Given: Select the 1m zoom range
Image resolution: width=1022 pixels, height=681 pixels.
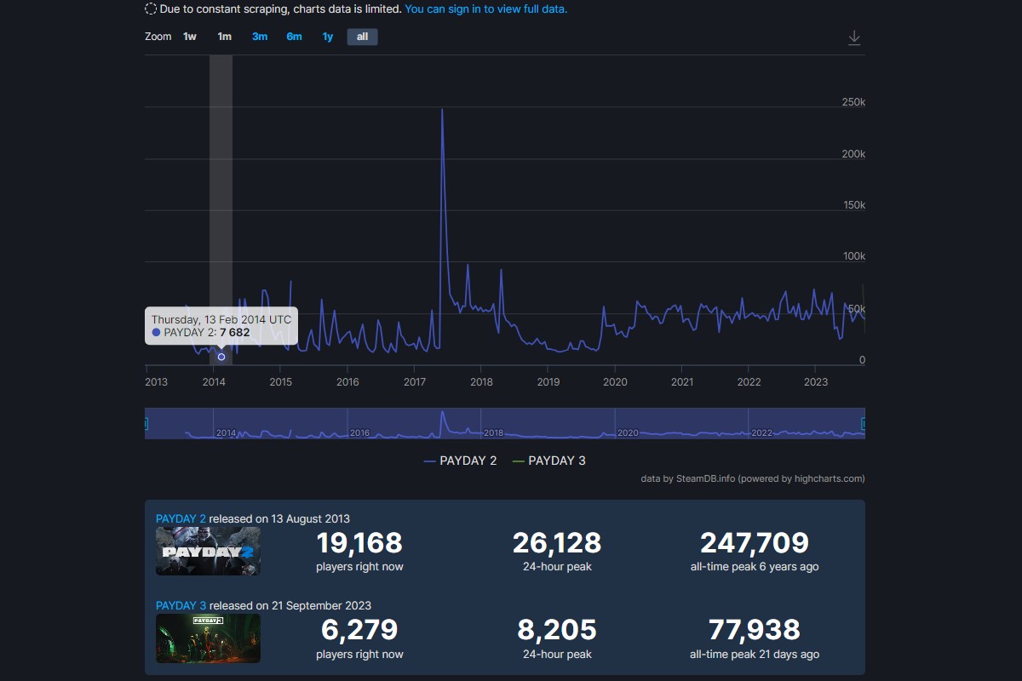Looking at the screenshot, I should point(224,37).
